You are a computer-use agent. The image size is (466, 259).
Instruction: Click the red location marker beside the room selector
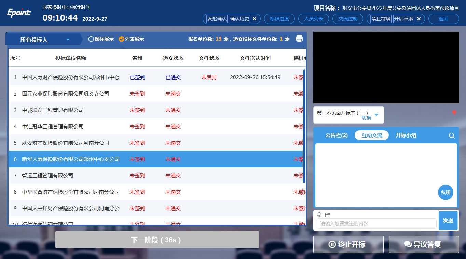[454, 112]
